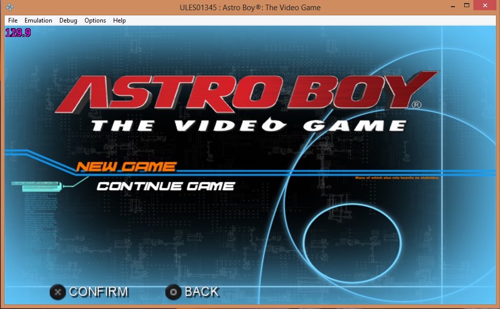The height and width of the screenshot is (309, 500).
Task: Click the BACK label
Action: (x=201, y=292)
